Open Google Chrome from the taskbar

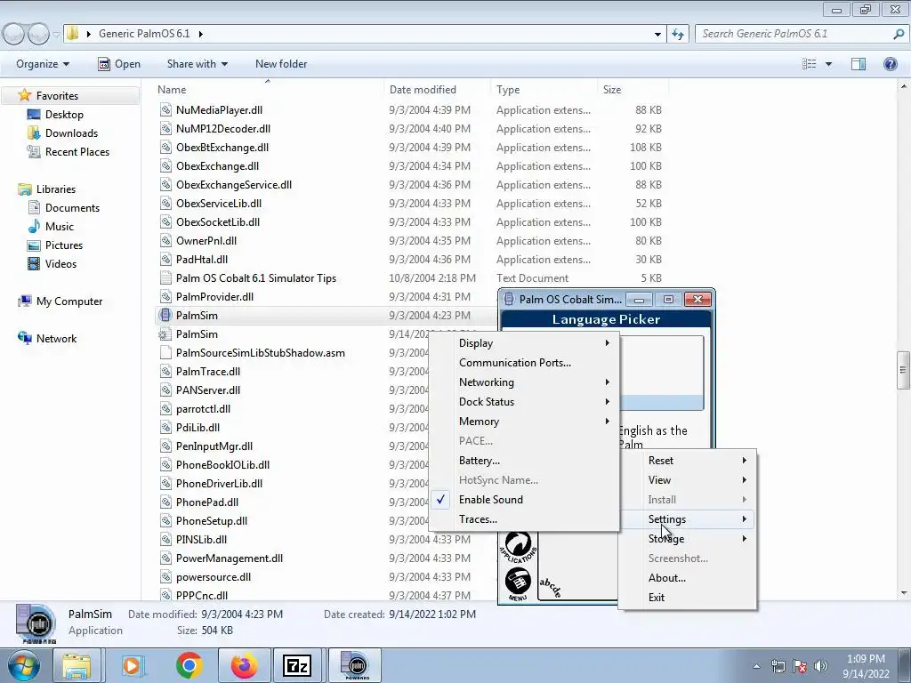(189, 665)
